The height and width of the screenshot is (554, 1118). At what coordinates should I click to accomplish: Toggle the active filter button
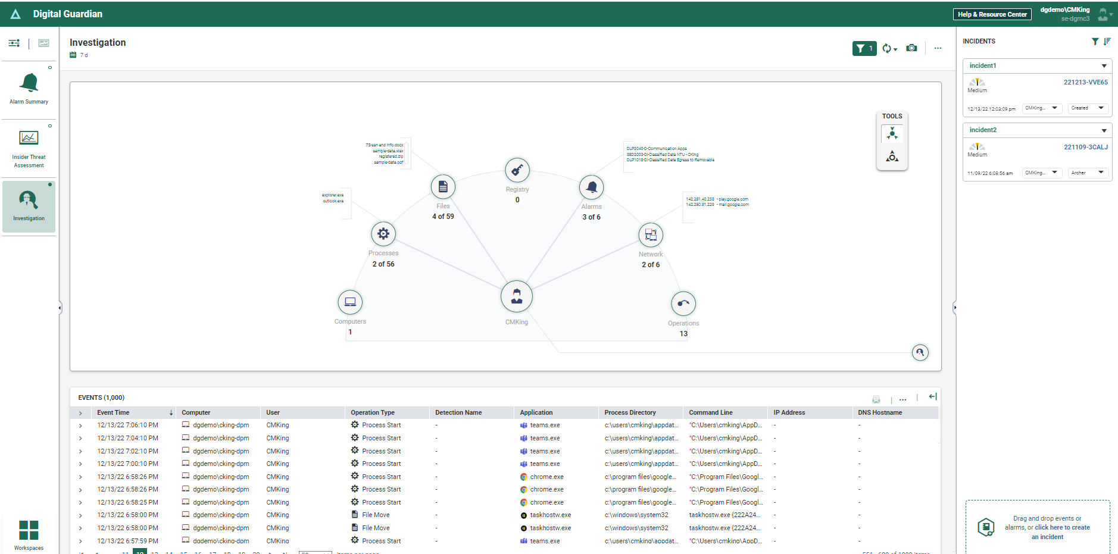click(x=864, y=48)
